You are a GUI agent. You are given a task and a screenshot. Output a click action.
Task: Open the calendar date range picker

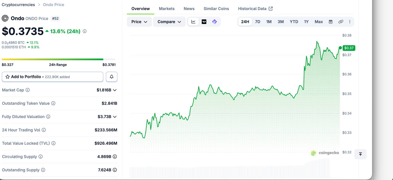pyautogui.click(x=331, y=22)
